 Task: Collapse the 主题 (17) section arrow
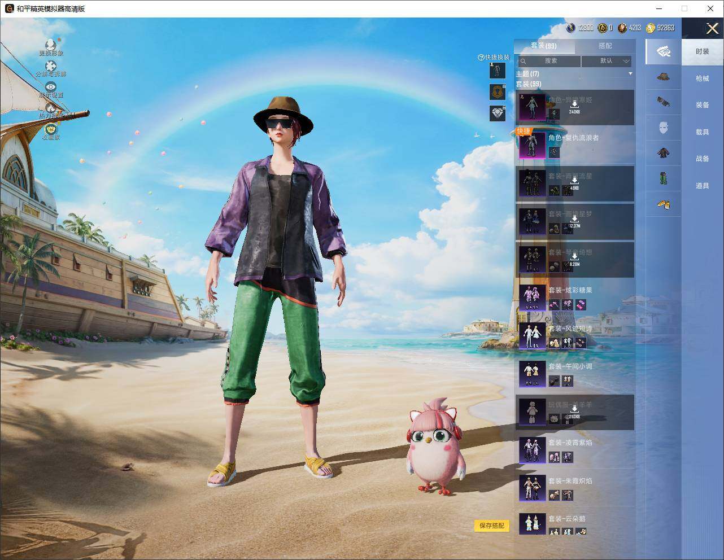(x=630, y=74)
